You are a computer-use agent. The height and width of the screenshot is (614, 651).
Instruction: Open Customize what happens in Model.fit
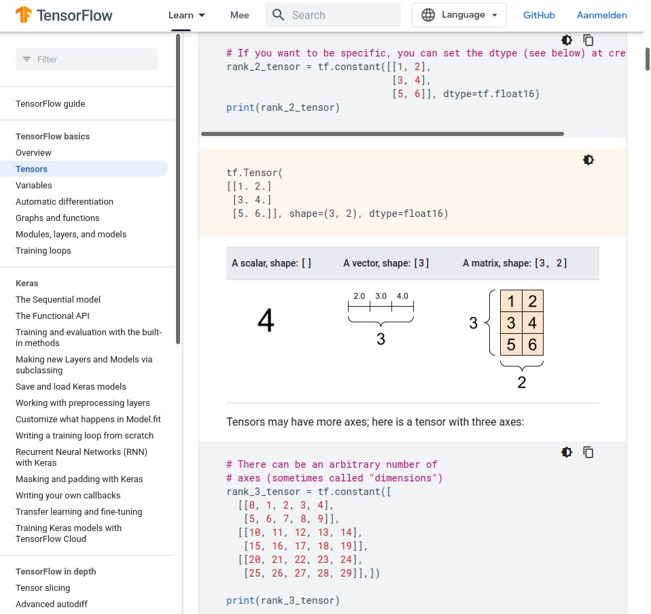tap(88, 419)
